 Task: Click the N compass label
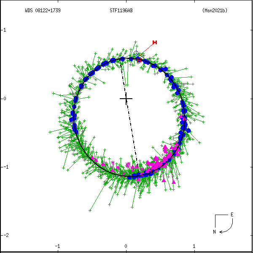coord(214,231)
